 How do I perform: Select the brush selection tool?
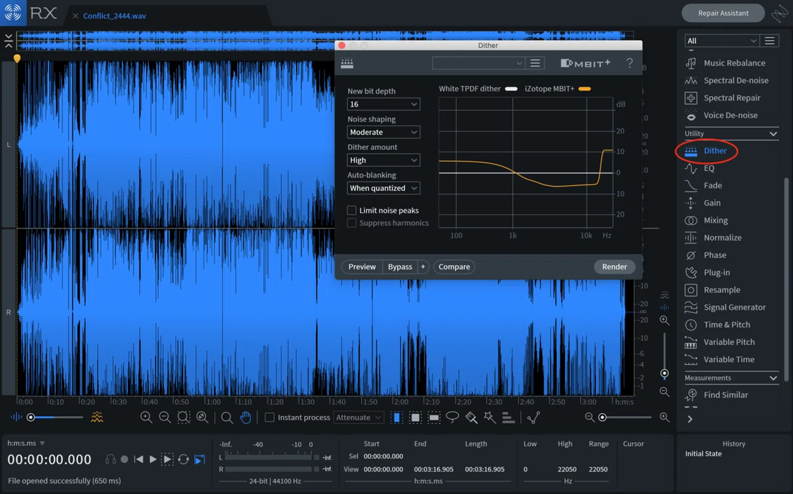[471, 417]
